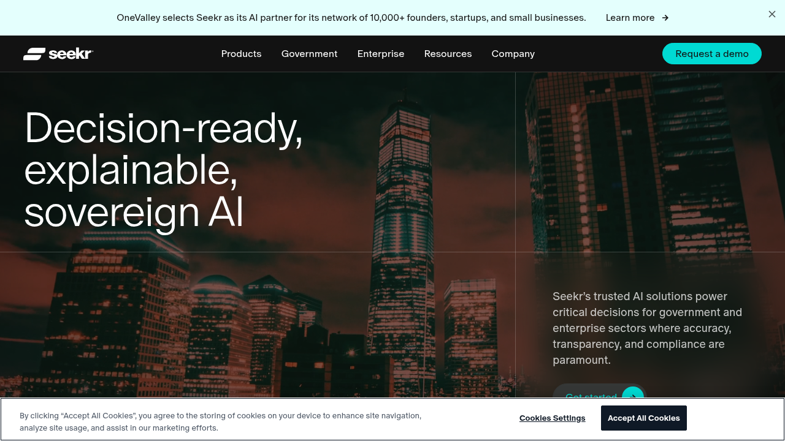785x441 pixels.
Task: Open Cookies Settings
Action: (552, 418)
